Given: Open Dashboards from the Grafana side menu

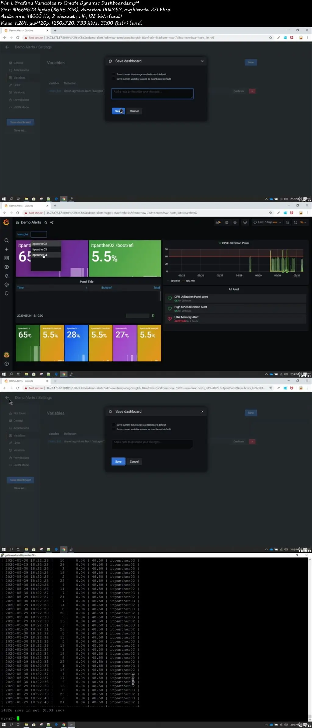Looking at the screenshot, I should [x=6, y=258].
